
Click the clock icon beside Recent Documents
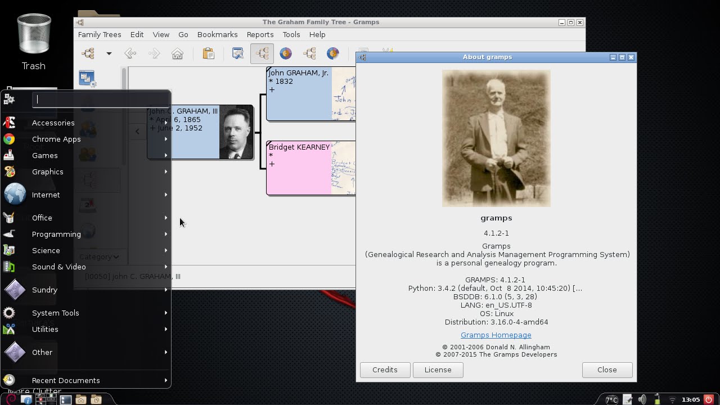point(9,380)
